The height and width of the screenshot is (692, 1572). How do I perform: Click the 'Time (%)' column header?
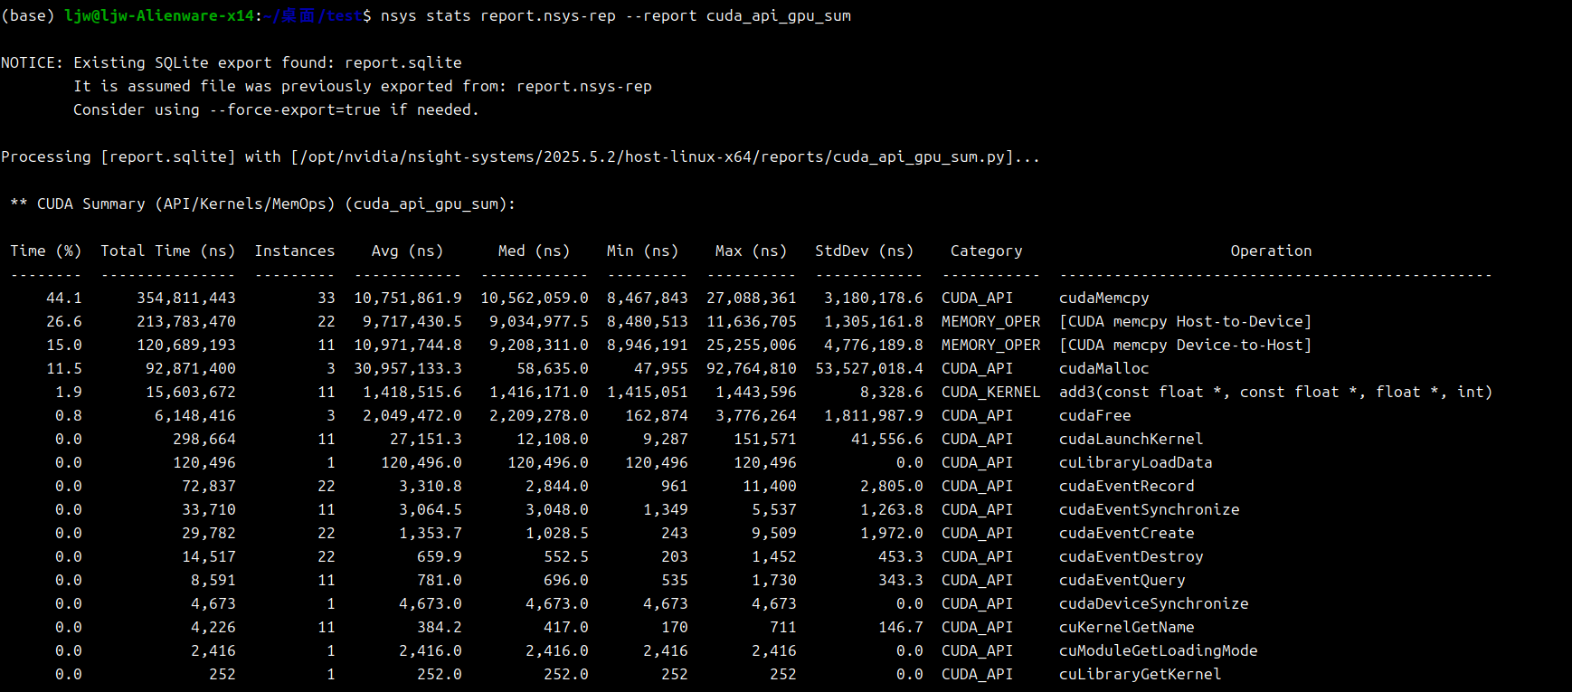(45, 251)
